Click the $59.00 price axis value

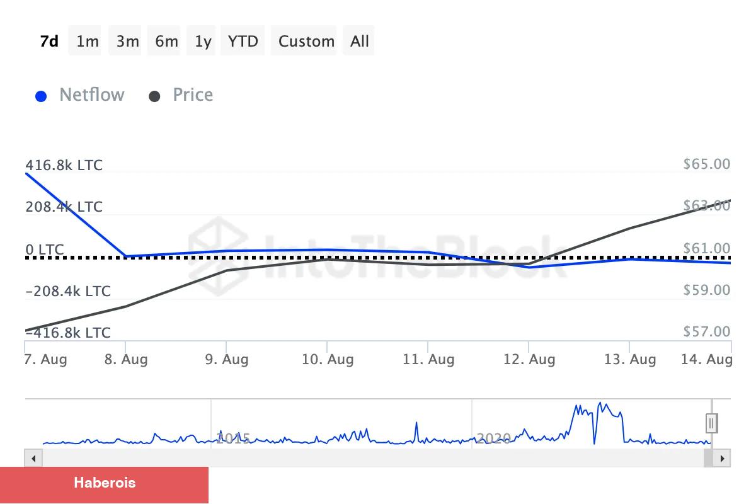point(707,290)
